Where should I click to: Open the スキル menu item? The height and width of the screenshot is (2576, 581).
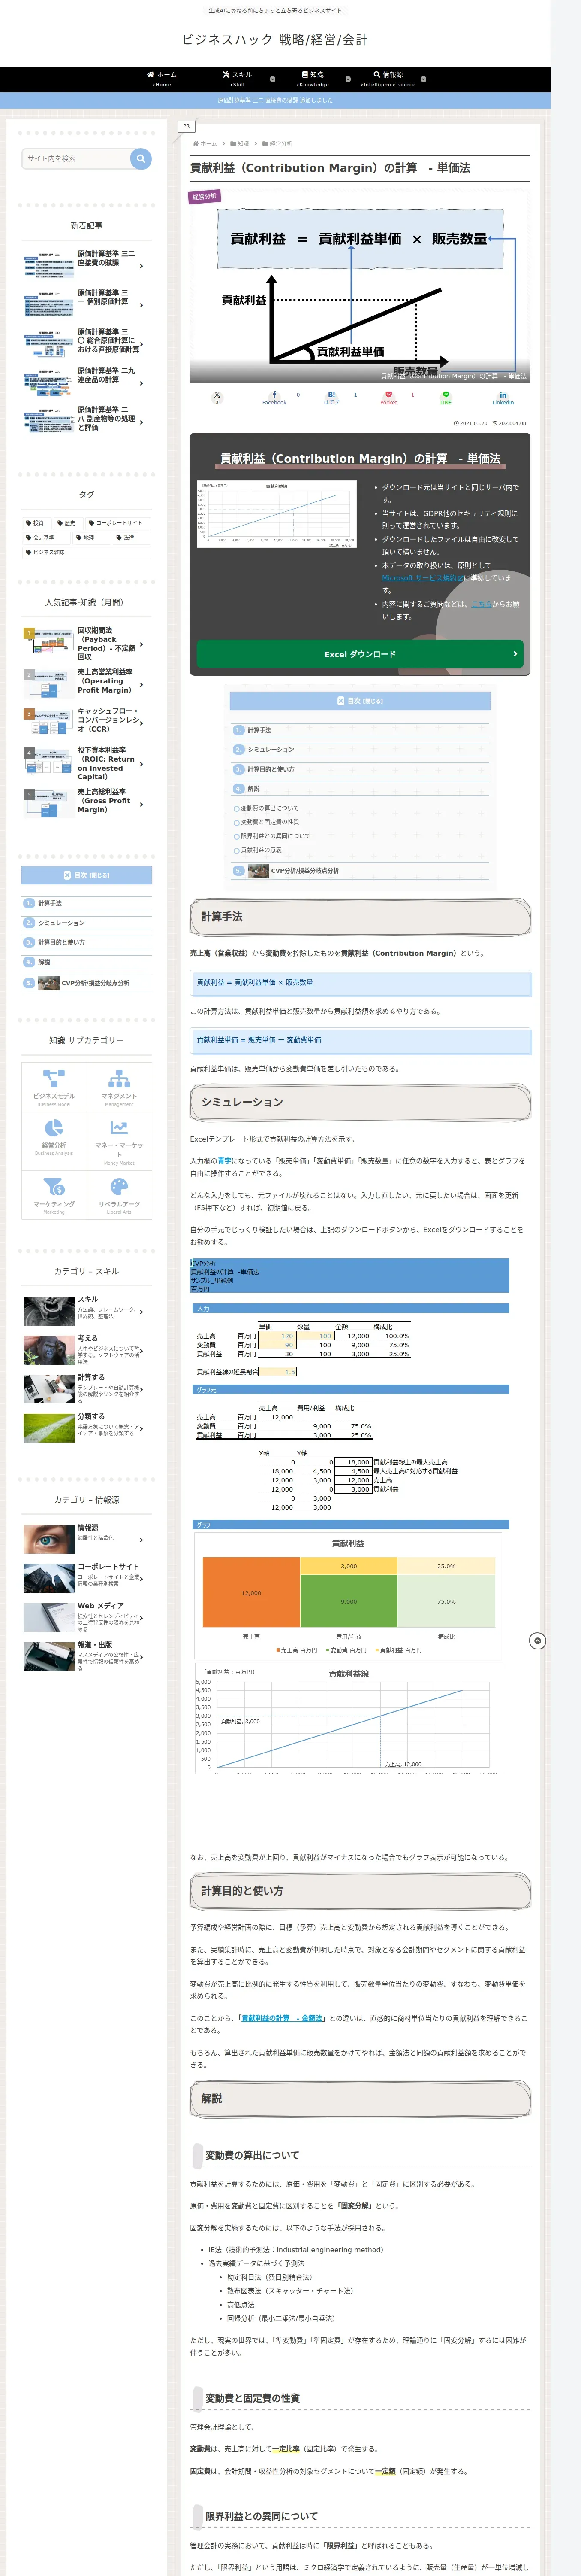tap(238, 78)
